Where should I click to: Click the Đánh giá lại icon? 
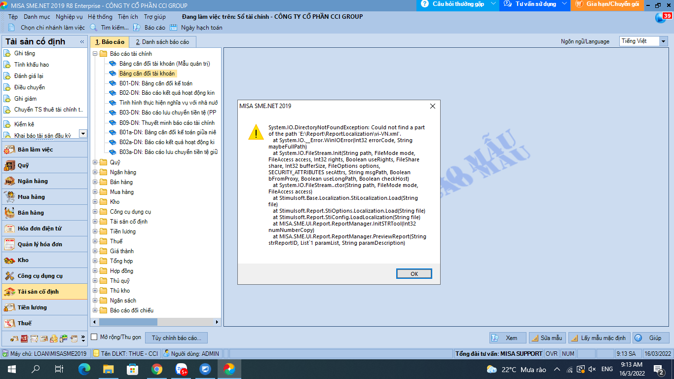coord(7,76)
